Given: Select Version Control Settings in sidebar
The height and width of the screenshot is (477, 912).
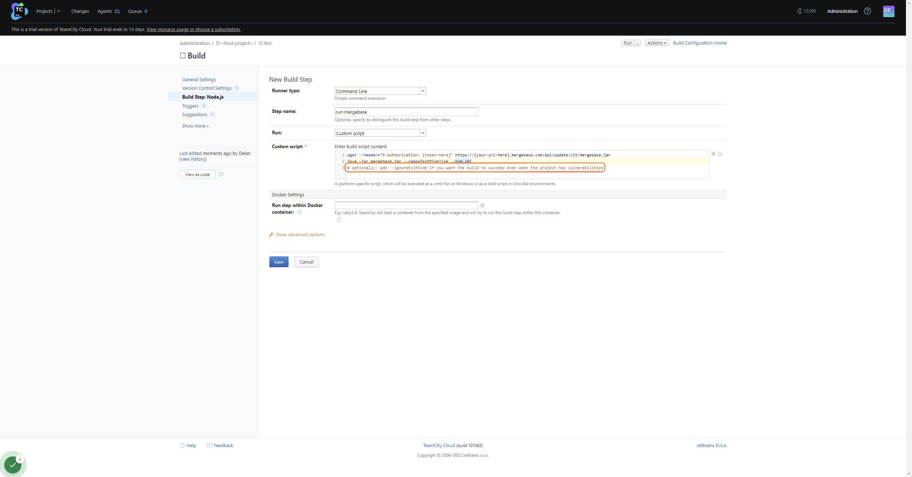Looking at the screenshot, I should pyautogui.click(x=207, y=88).
